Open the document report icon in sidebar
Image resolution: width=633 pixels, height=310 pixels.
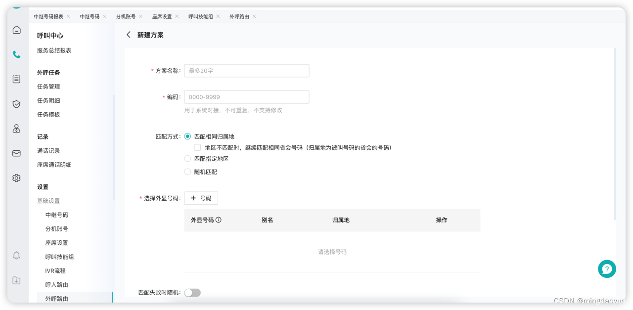tap(16, 79)
